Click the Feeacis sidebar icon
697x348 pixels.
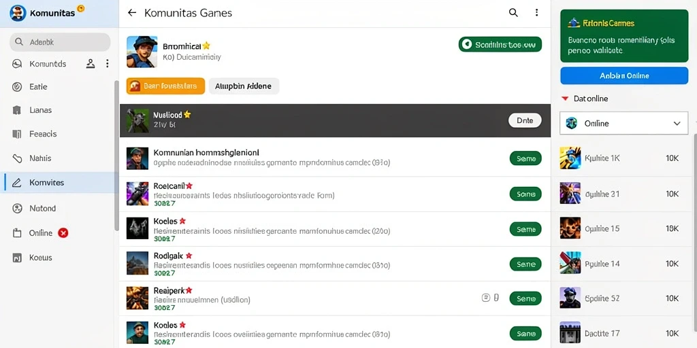[x=17, y=134]
